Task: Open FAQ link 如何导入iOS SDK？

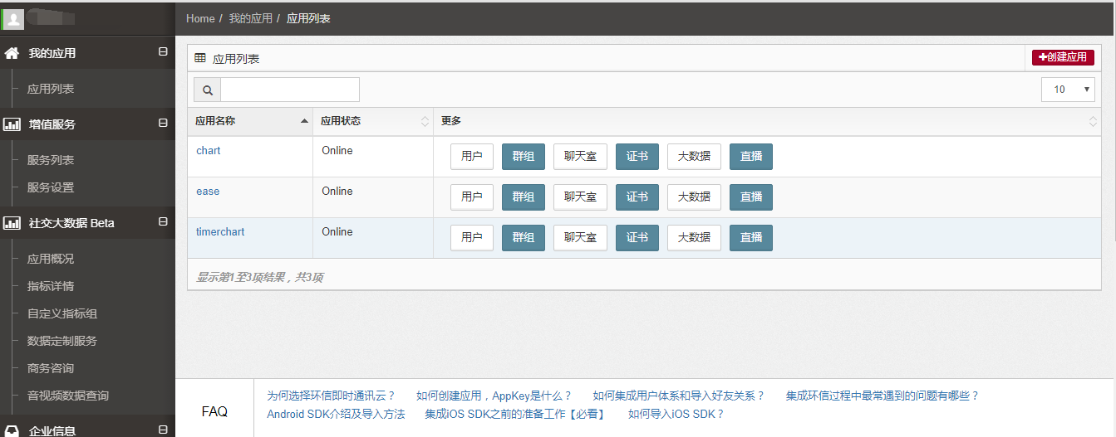Action: coord(676,414)
